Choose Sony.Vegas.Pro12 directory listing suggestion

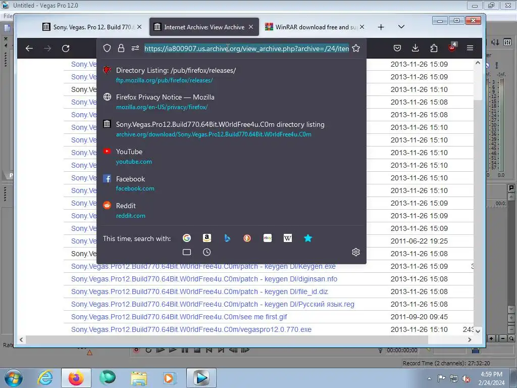click(x=231, y=129)
